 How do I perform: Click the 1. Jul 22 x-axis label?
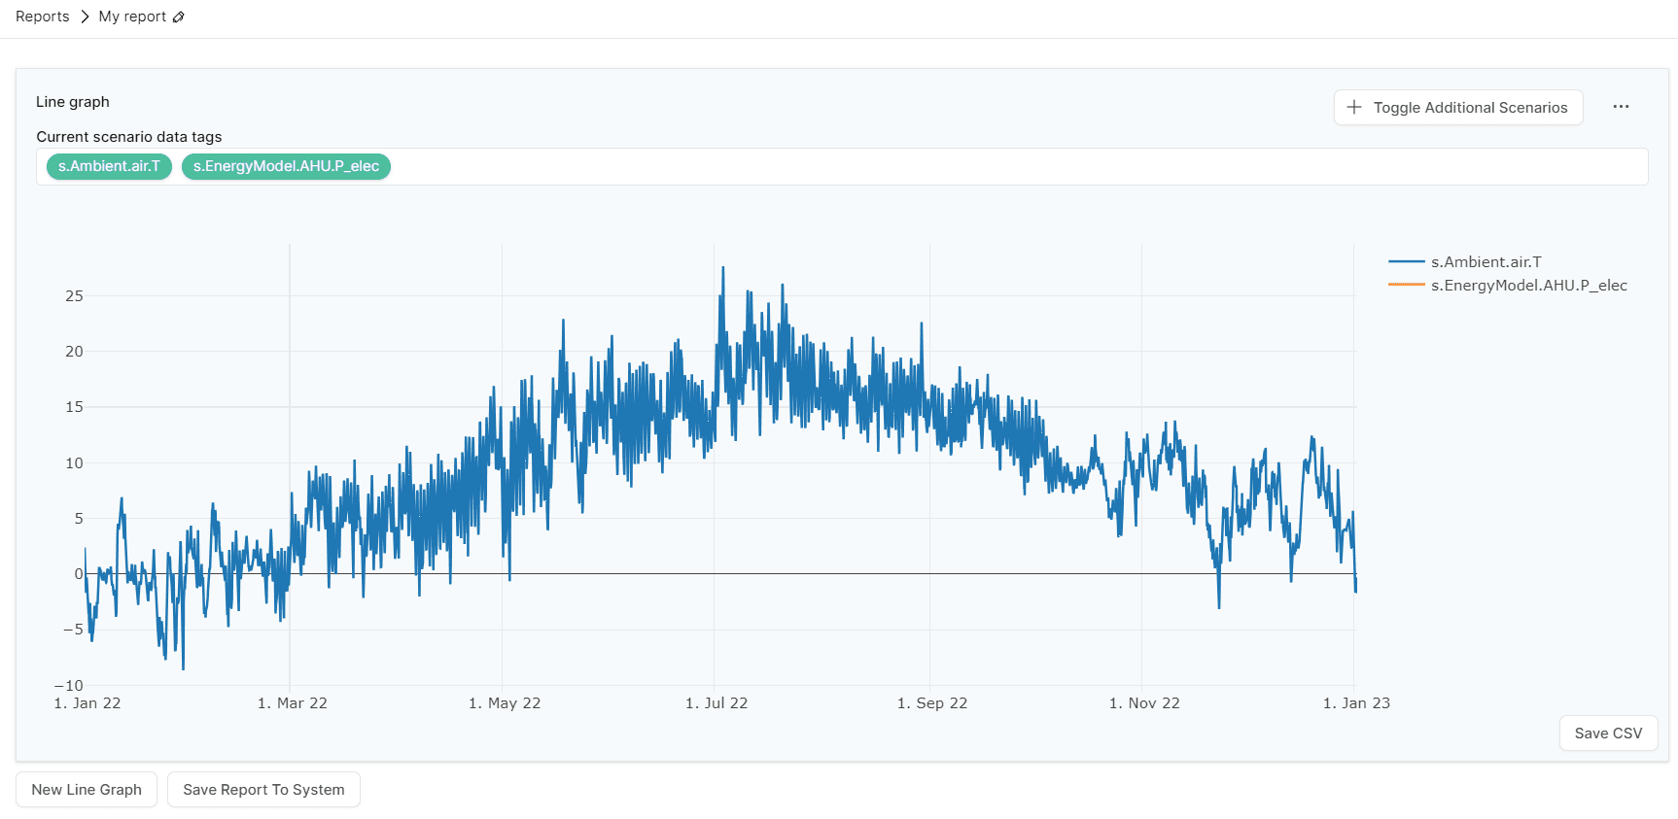click(717, 703)
